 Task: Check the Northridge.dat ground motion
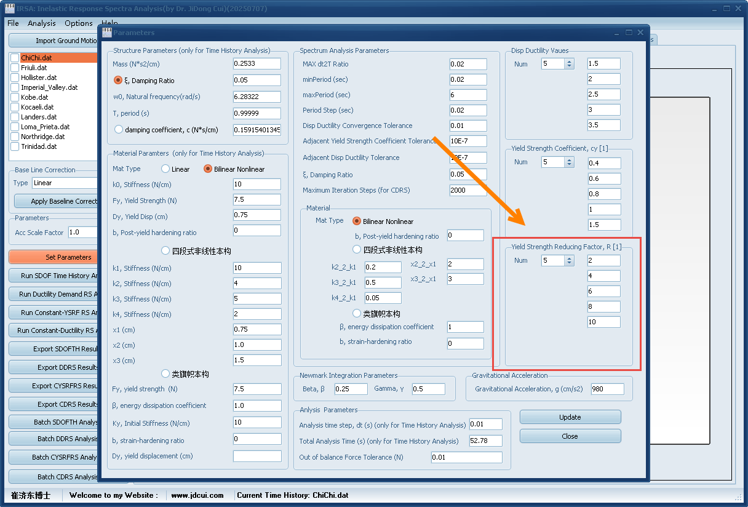pos(15,137)
